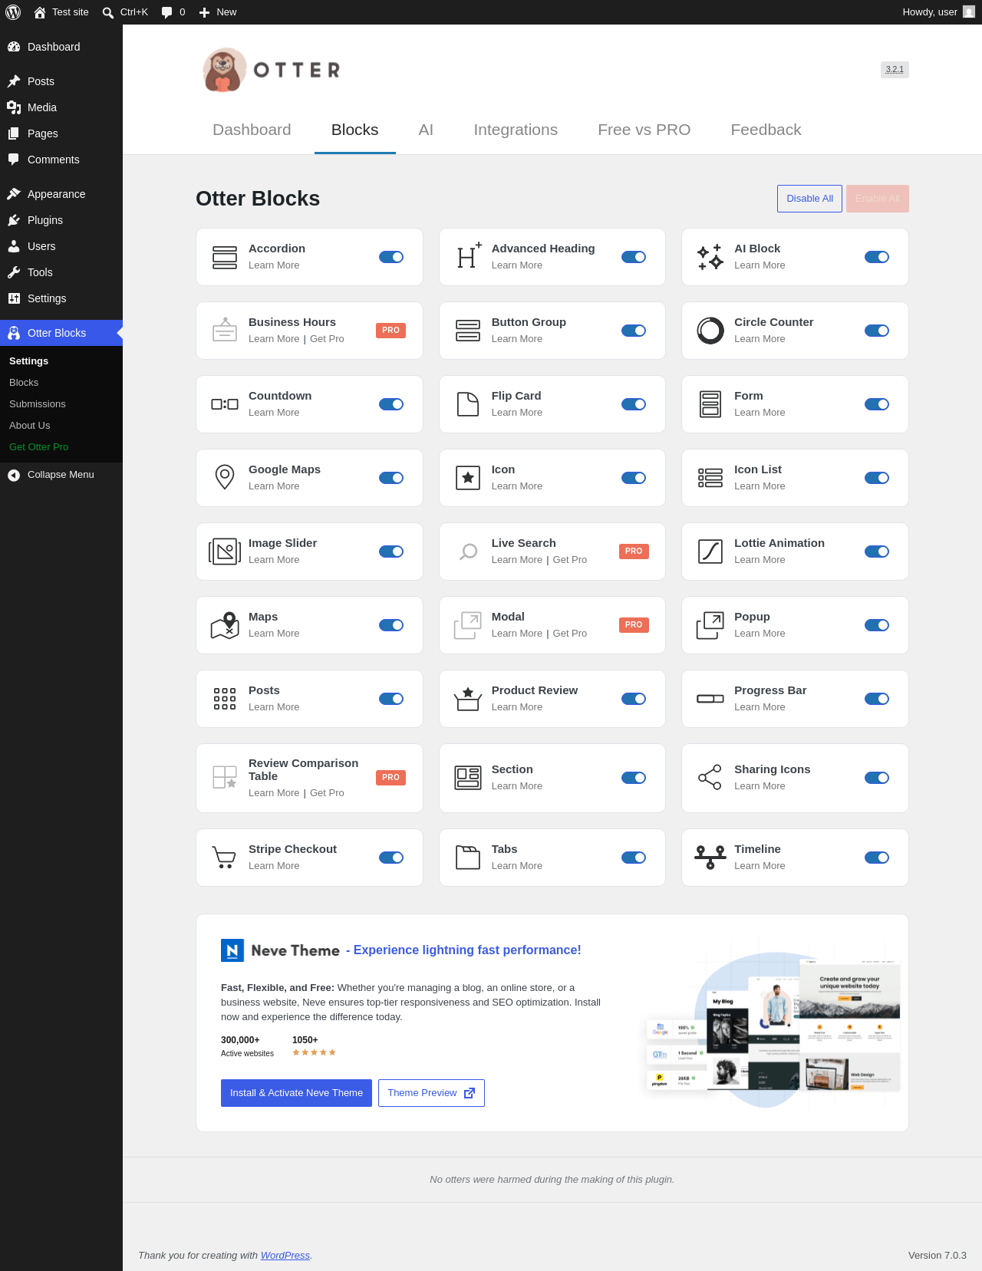This screenshot has height=1271, width=982.
Task: Open the Dashboard tab in Otter
Action: [x=252, y=130]
